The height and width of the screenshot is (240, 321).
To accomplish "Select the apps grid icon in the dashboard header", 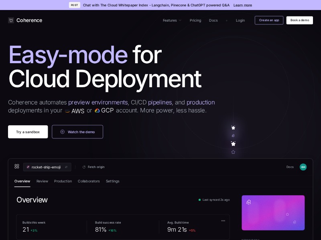I will (x=16, y=167).
